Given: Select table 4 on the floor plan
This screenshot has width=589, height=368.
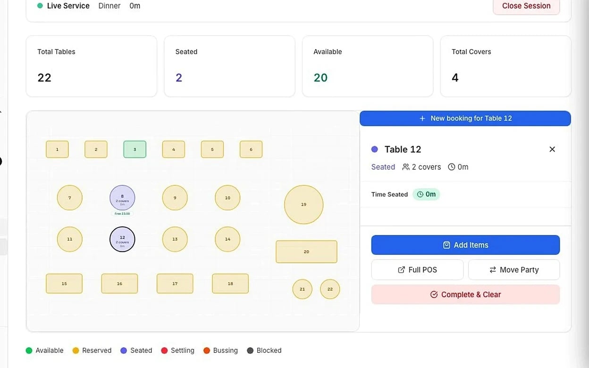Looking at the screenshot, I should click(174, 150).
